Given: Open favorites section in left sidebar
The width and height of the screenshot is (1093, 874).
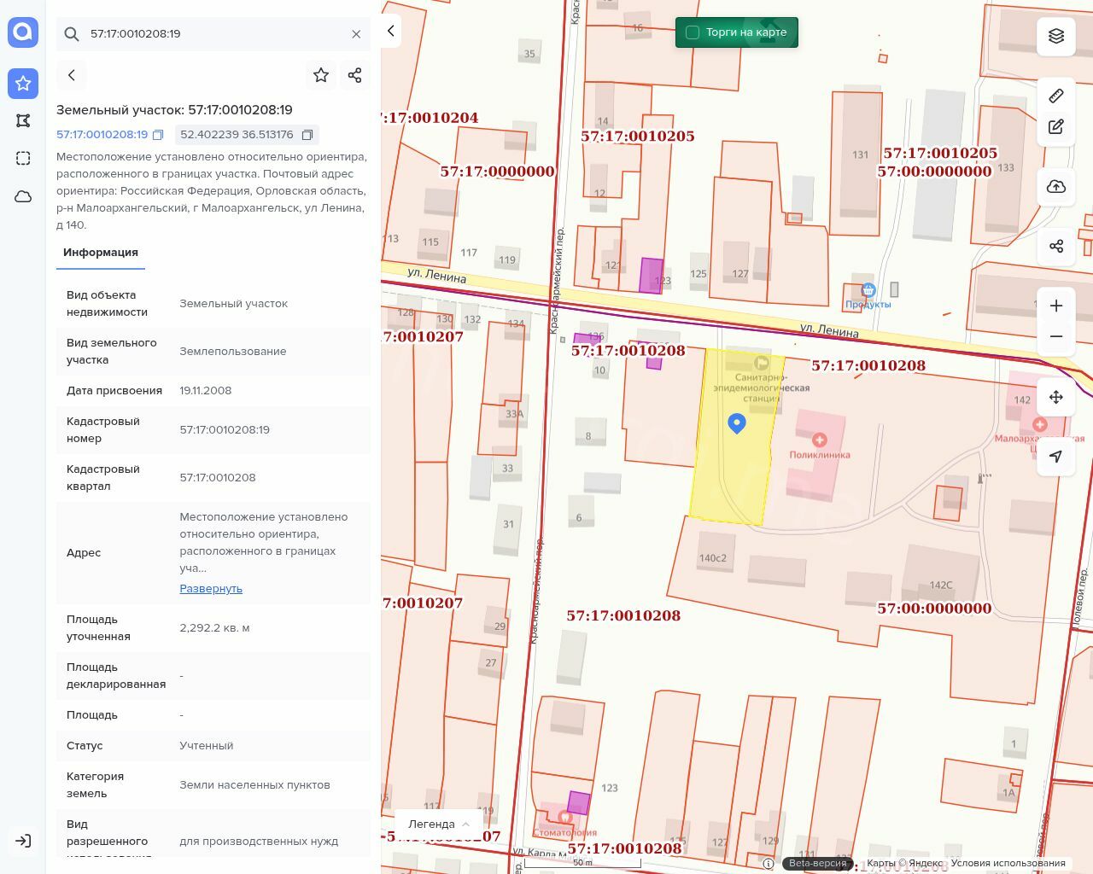Looking at the screenshot, I should pos(23,83).
